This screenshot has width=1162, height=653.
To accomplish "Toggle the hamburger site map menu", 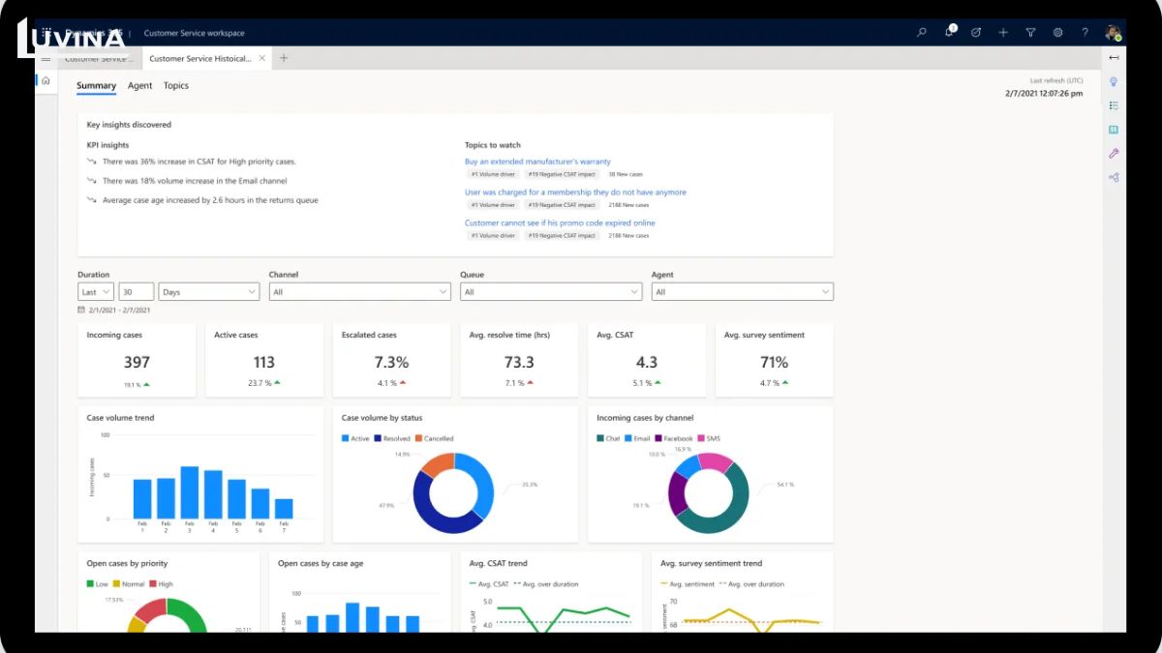I will pos(46,58).
